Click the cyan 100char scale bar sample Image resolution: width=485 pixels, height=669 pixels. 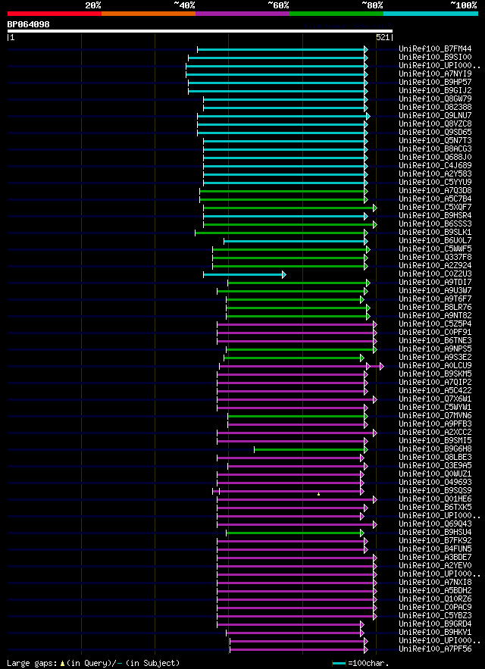pyautogui.click(x=339, y=664)
